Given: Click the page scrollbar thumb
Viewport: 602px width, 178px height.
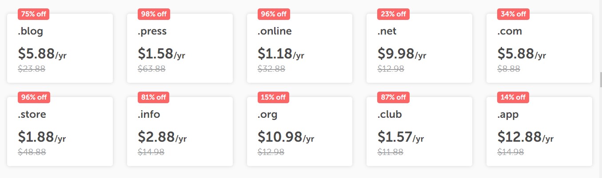Looking at the screenshot, I should pos(600,80).
